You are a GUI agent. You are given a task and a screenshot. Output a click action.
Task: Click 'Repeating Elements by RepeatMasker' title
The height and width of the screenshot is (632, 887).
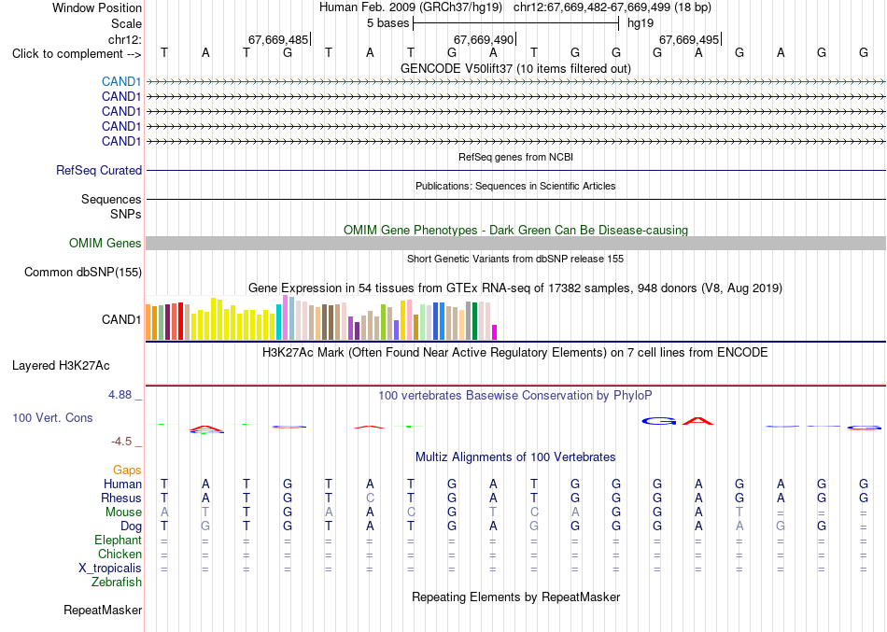point(515,597)
